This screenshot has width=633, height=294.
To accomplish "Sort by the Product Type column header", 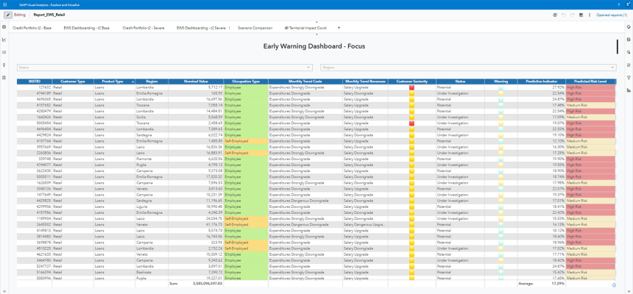I will coord(113,81).
